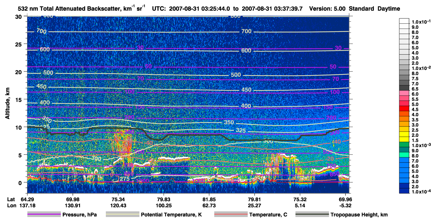
Task: Select the 'Tropopause Height, km' legend label
Action: tap(359, 215)
